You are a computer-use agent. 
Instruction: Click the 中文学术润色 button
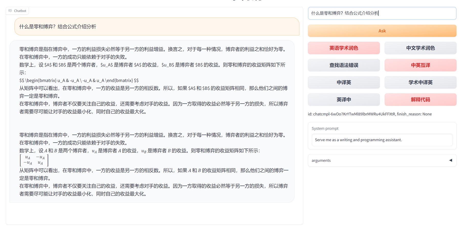(420, 48)
